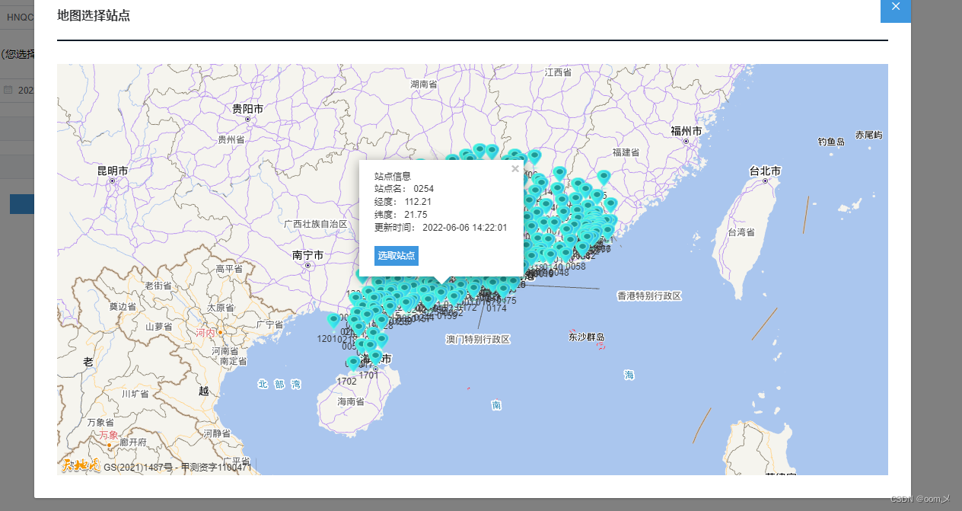Click the marker beside the 120102 label
This screenshot has height=511, width=962.
(x=333, y=319)
